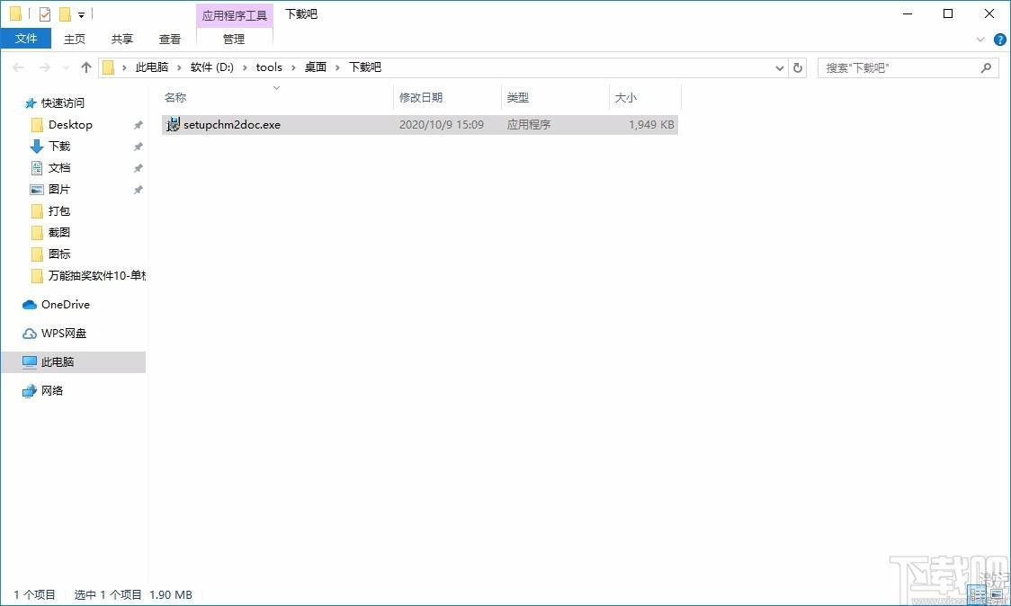Open the quick access toolbar customize dropdown

coord(81,14)
